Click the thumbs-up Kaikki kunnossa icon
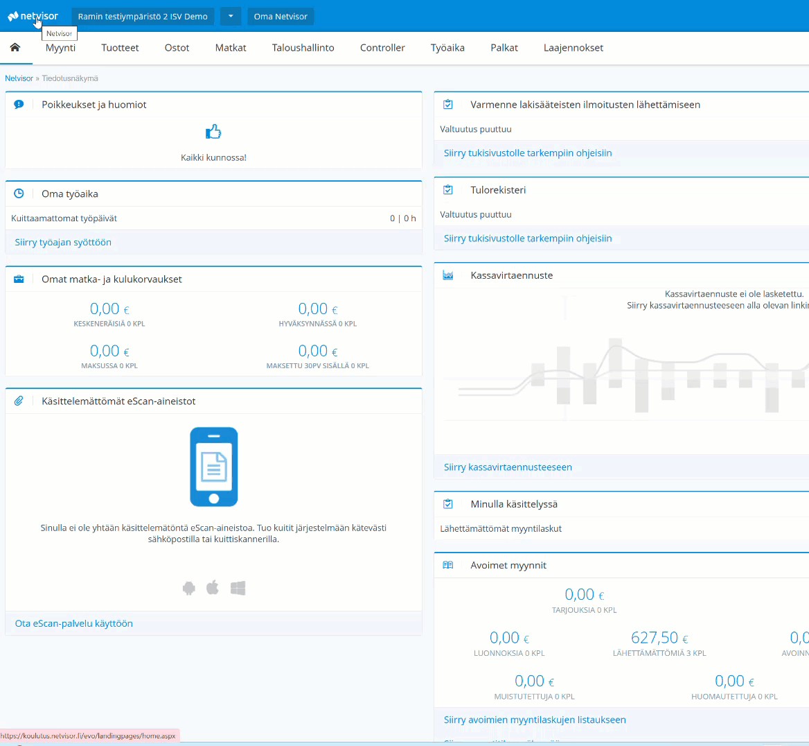This screenshot has height=746, width=809. (213, 132)
